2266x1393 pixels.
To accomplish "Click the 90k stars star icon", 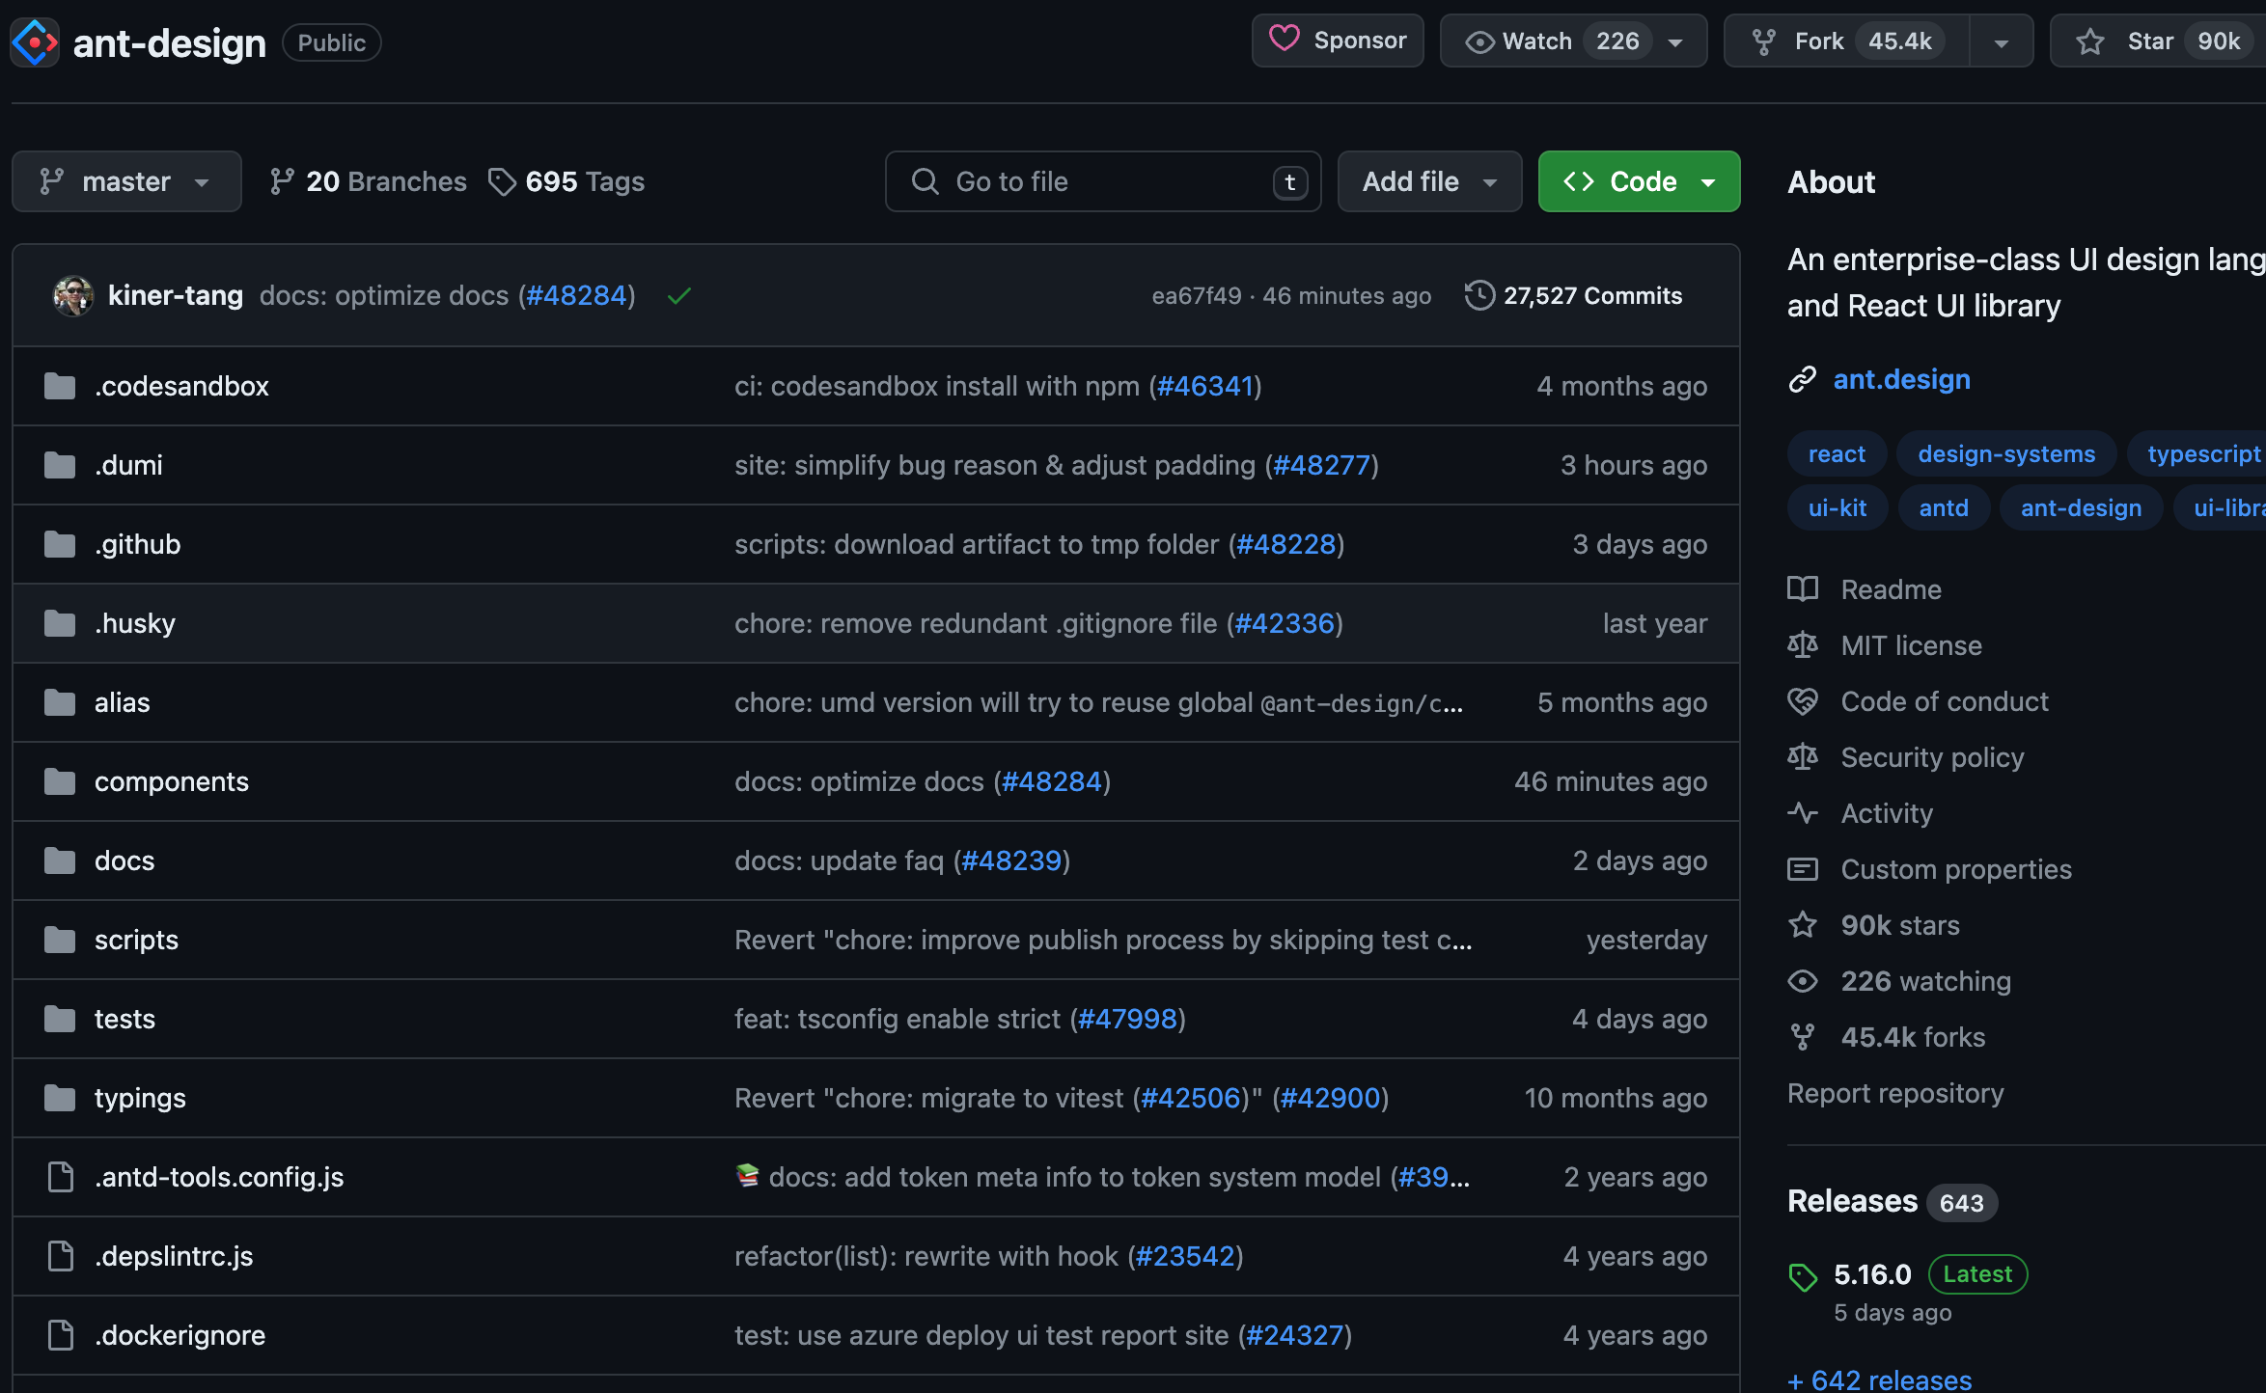I will 1802,924.
